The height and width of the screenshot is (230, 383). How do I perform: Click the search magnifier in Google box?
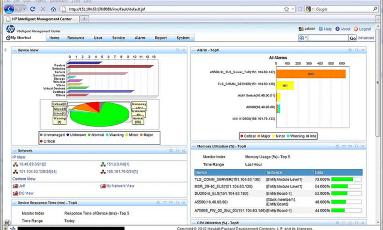pos(375,9)
